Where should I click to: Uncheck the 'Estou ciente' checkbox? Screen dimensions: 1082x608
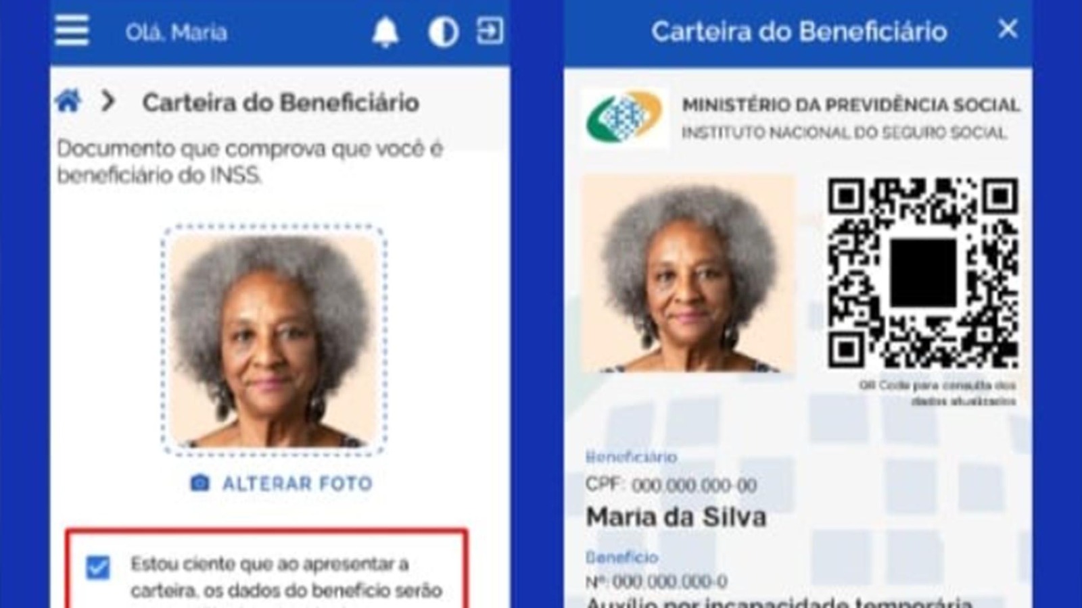pos(98,567)
